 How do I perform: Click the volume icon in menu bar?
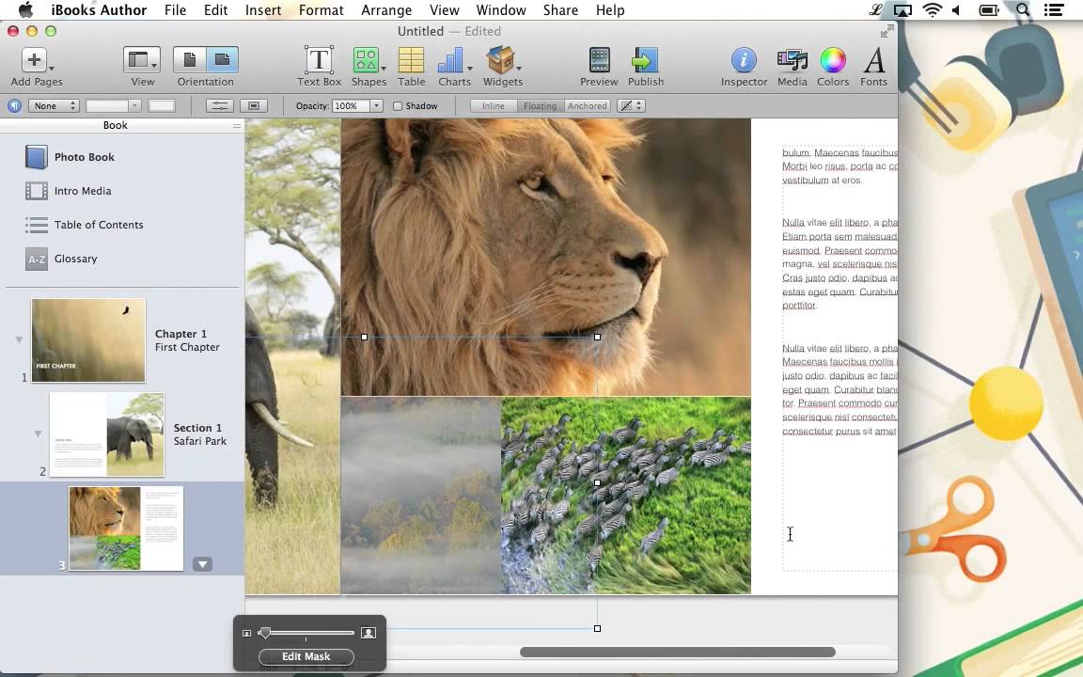957,9
